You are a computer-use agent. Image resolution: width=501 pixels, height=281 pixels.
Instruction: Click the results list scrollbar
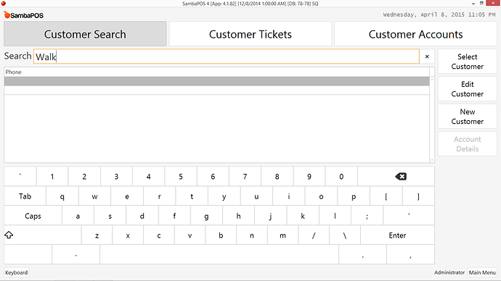point(432,119)
